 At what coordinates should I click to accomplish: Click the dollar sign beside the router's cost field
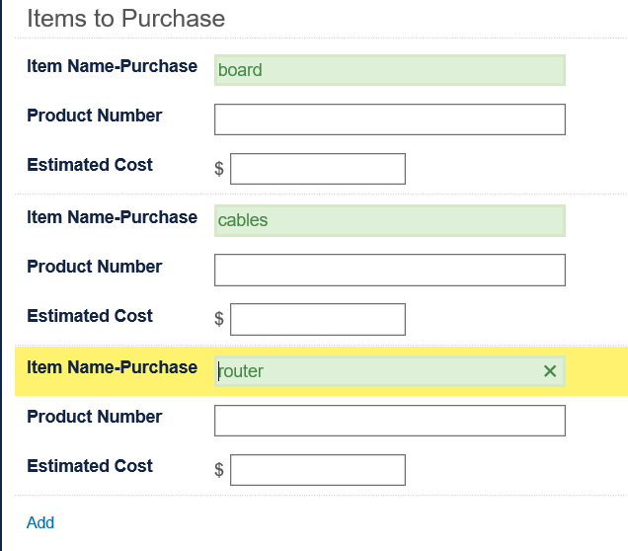(x=219, y=470)
